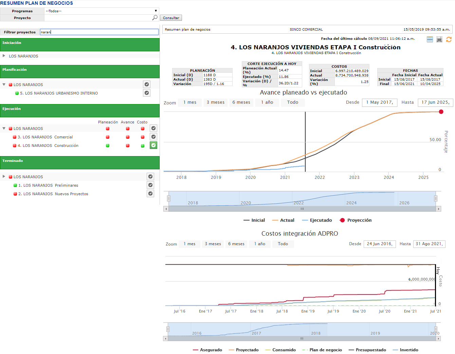Select 3 meses zoom in avance chart

216,102
